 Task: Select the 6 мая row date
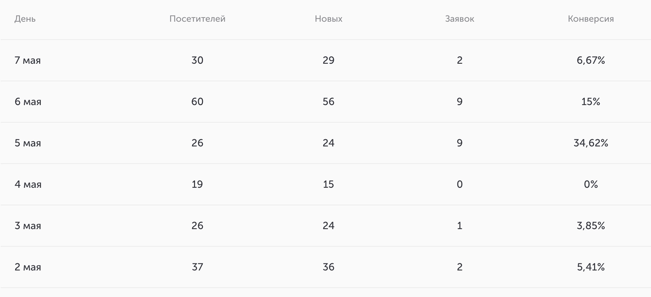(28, 102)
